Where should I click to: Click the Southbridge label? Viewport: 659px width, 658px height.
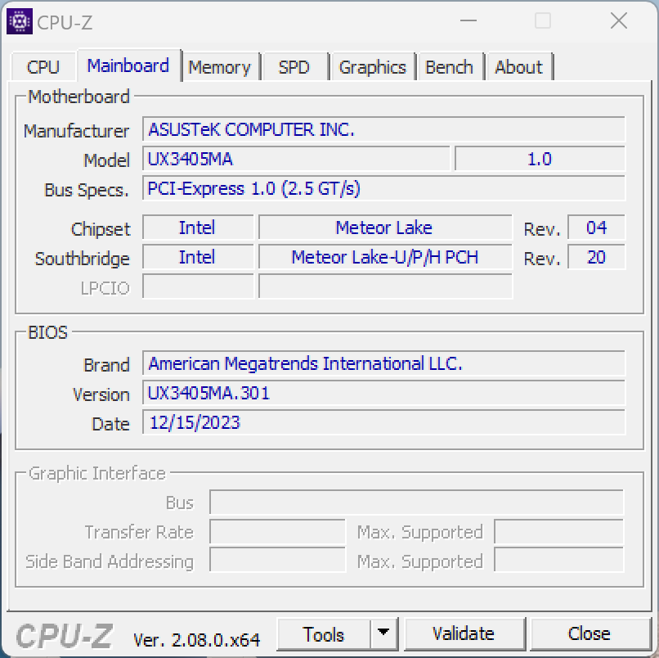point(83,259)
